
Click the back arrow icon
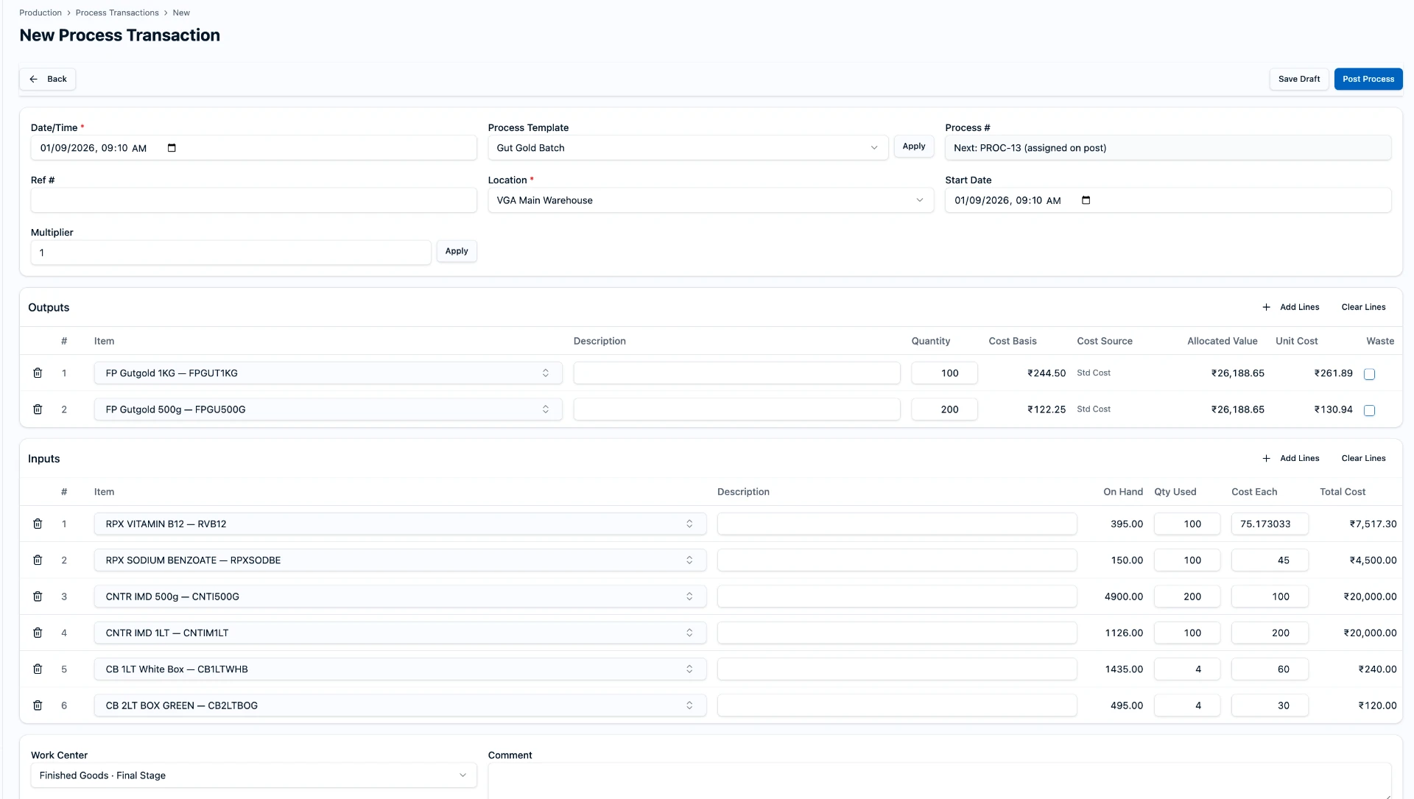(33, 79)
